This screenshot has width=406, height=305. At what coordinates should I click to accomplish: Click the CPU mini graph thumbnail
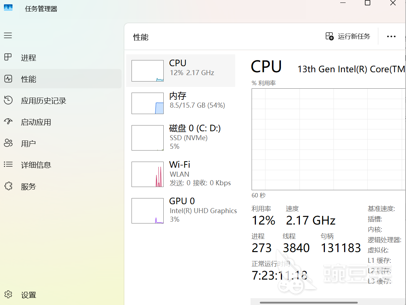(148, 71)
